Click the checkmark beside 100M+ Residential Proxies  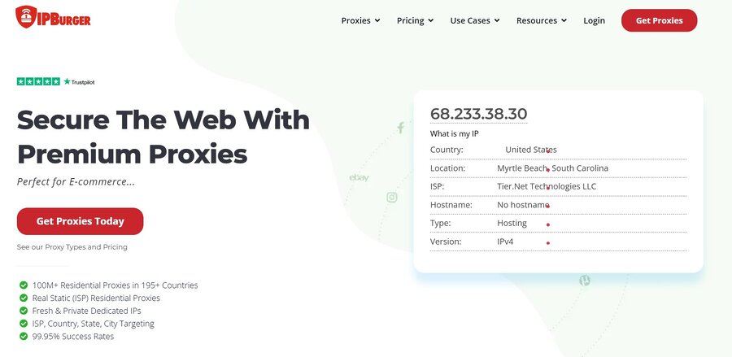22,285
